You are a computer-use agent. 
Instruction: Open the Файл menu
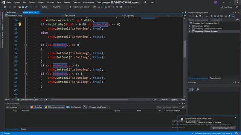click(x=9, y=3)
